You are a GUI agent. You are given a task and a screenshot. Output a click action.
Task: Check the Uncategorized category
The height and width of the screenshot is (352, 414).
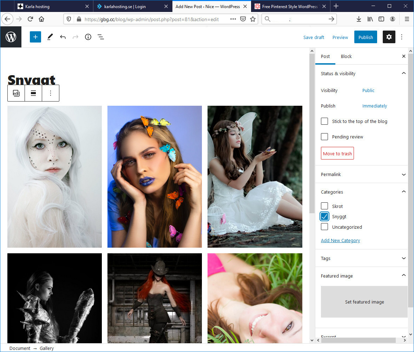pyautogui.click(x=324, y=227)
